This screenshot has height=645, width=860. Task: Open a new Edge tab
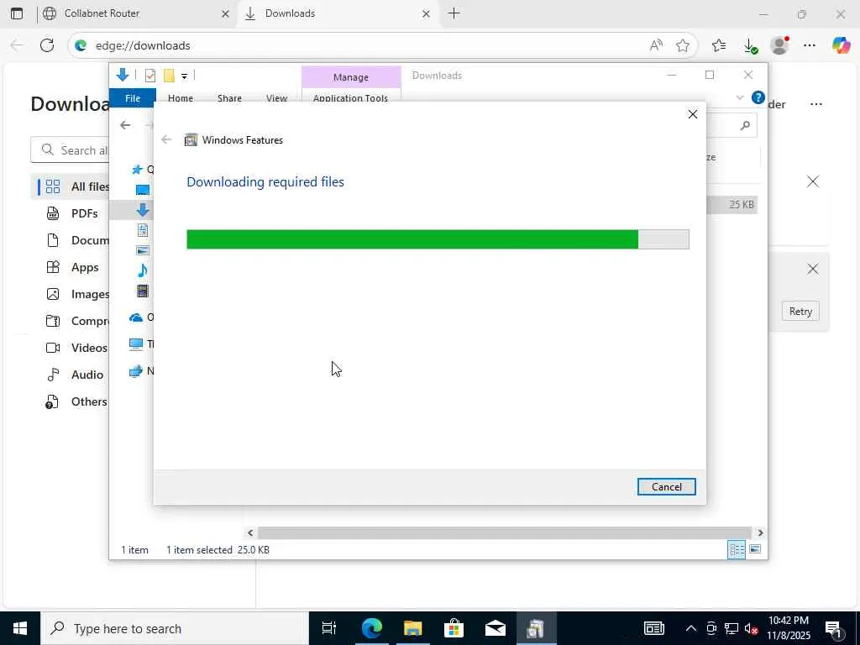[454, 13]
